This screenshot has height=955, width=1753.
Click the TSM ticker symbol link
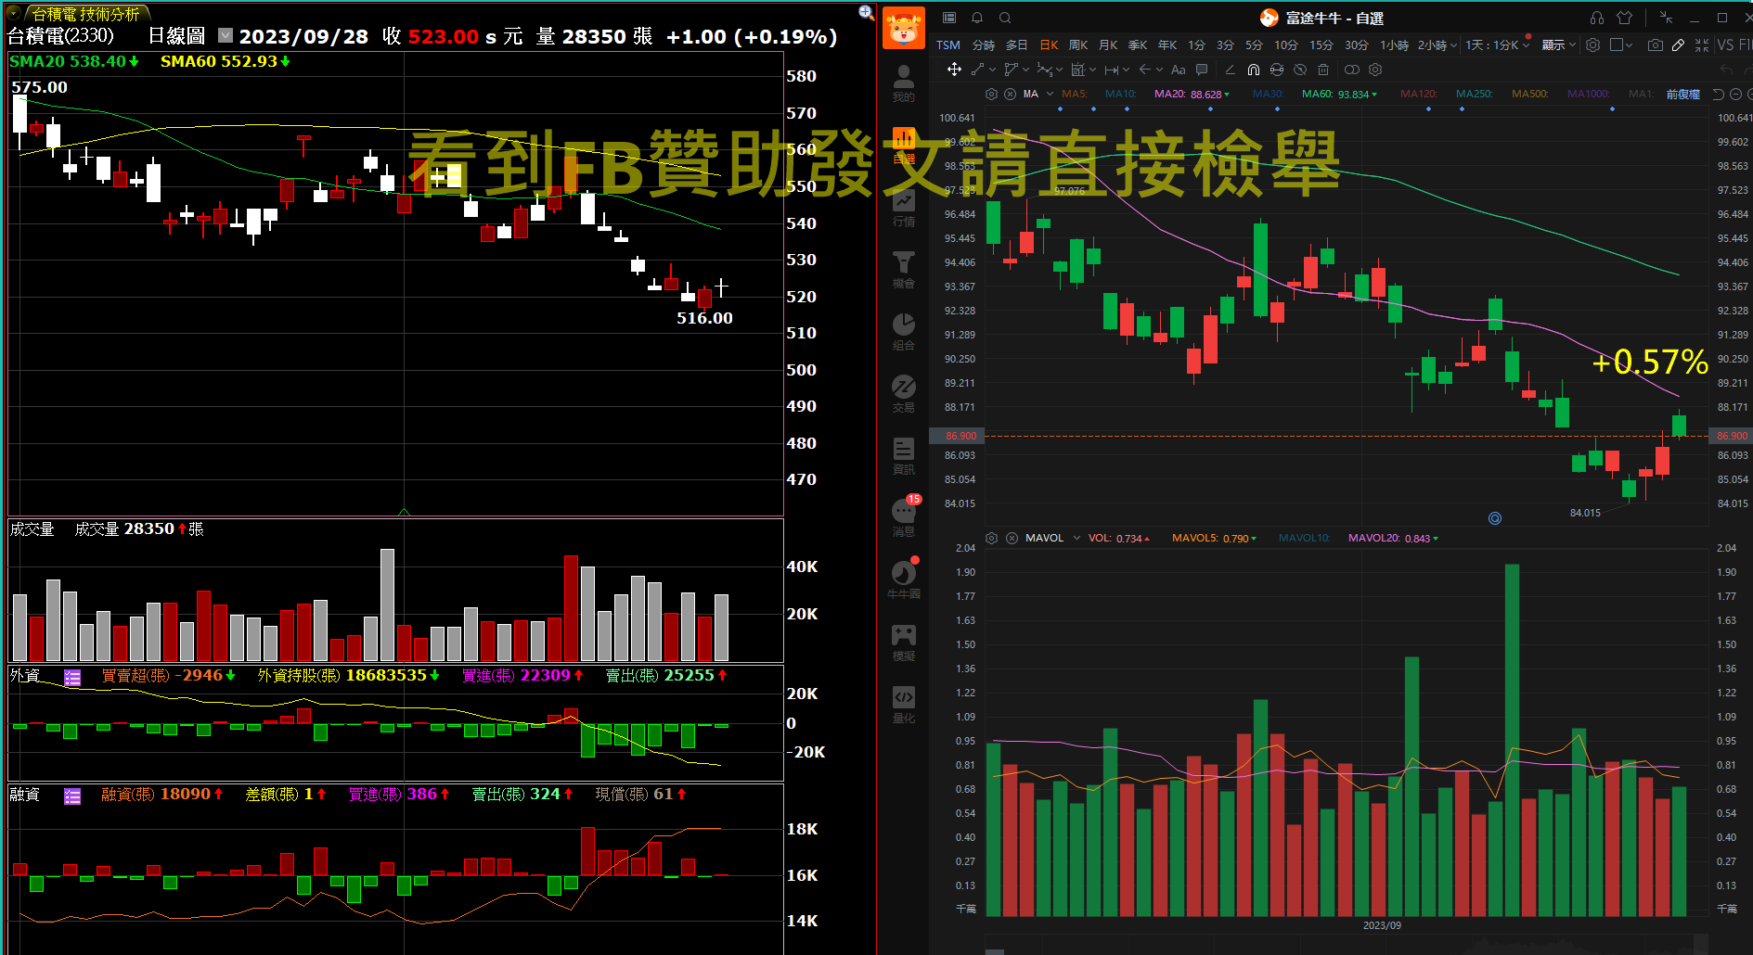948,45
